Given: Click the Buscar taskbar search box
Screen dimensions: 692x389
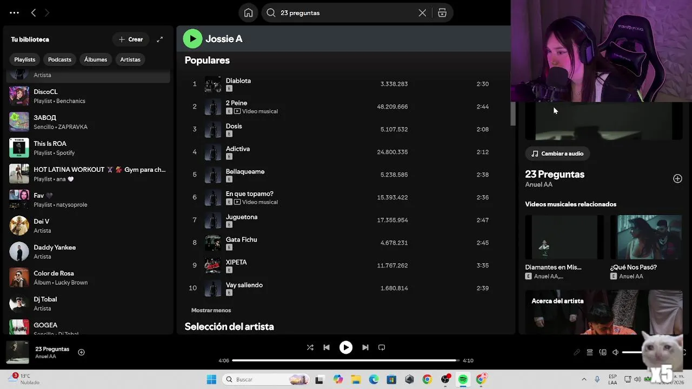Looking at the screenshot, I should [266, 379].
